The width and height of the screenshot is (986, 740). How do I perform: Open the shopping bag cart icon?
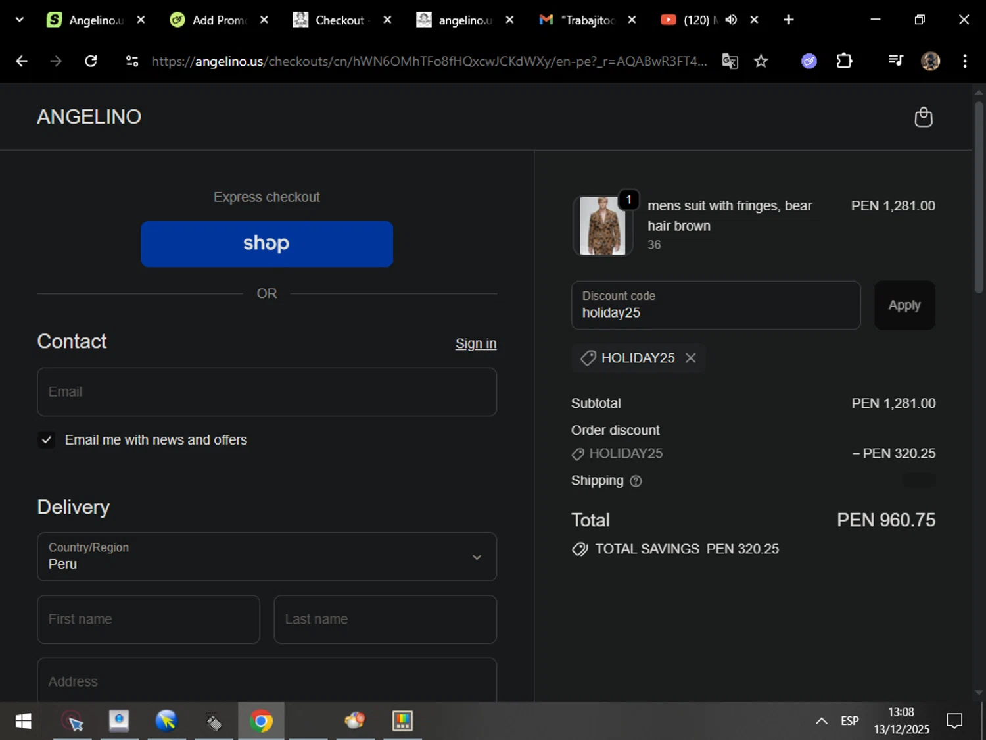click(924, 117)
